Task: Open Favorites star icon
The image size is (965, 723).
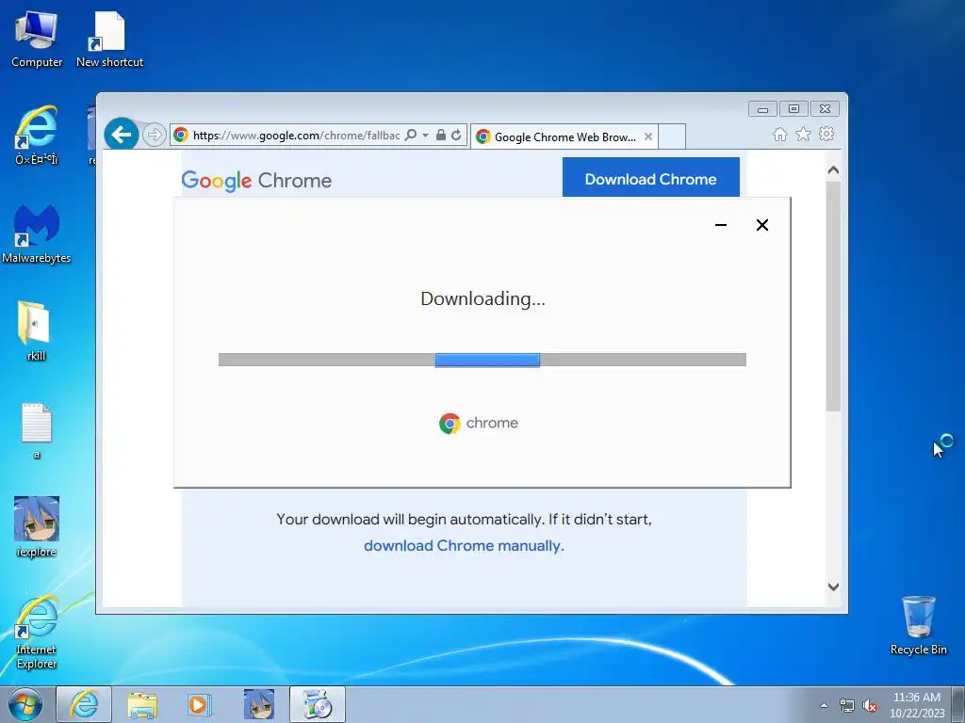Action: (x=803, y=134)
